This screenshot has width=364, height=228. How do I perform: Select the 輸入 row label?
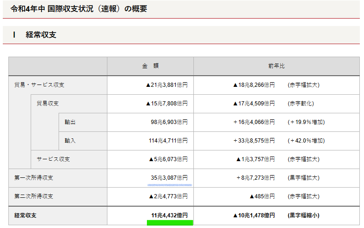(70, 141)
